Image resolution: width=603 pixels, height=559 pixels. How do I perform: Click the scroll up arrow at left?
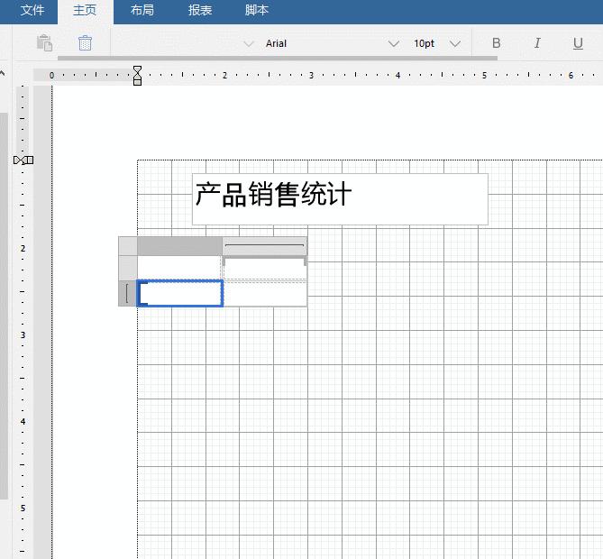pos(3,72)
